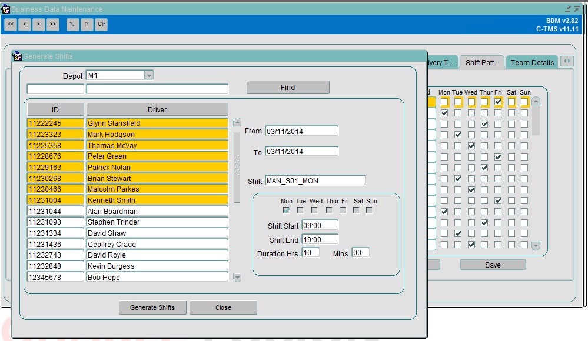Click the Clr clear toolbar button
This screenshot has width=588, height=341.
(x=101, y=24)
